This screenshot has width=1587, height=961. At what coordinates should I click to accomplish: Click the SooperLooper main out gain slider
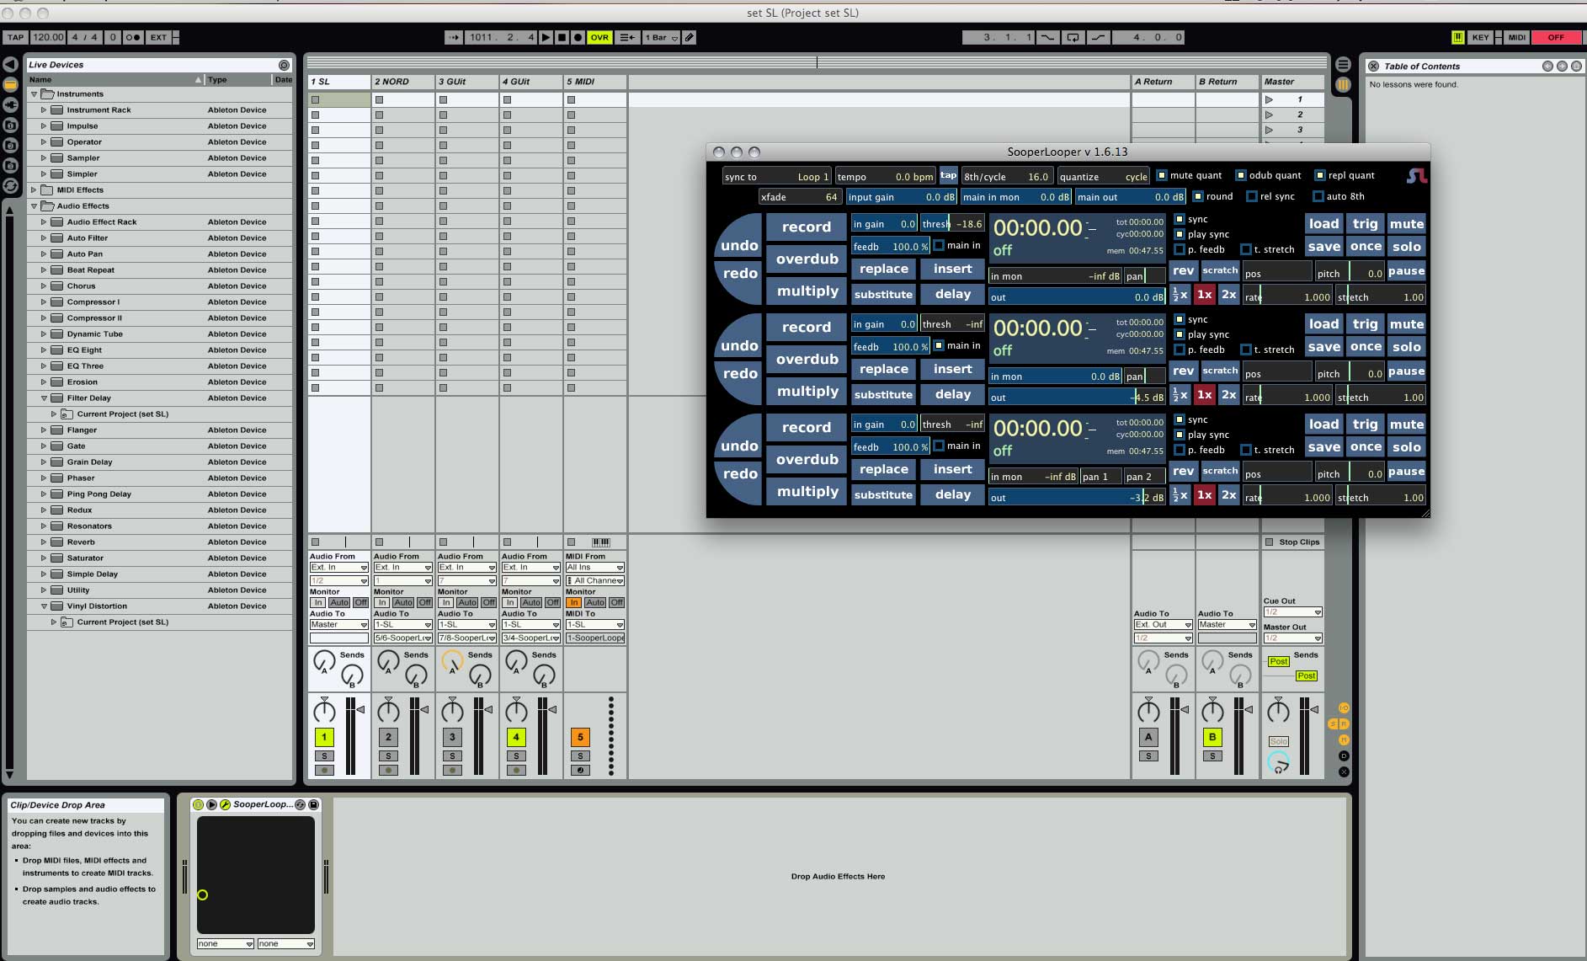point(1130,197)
